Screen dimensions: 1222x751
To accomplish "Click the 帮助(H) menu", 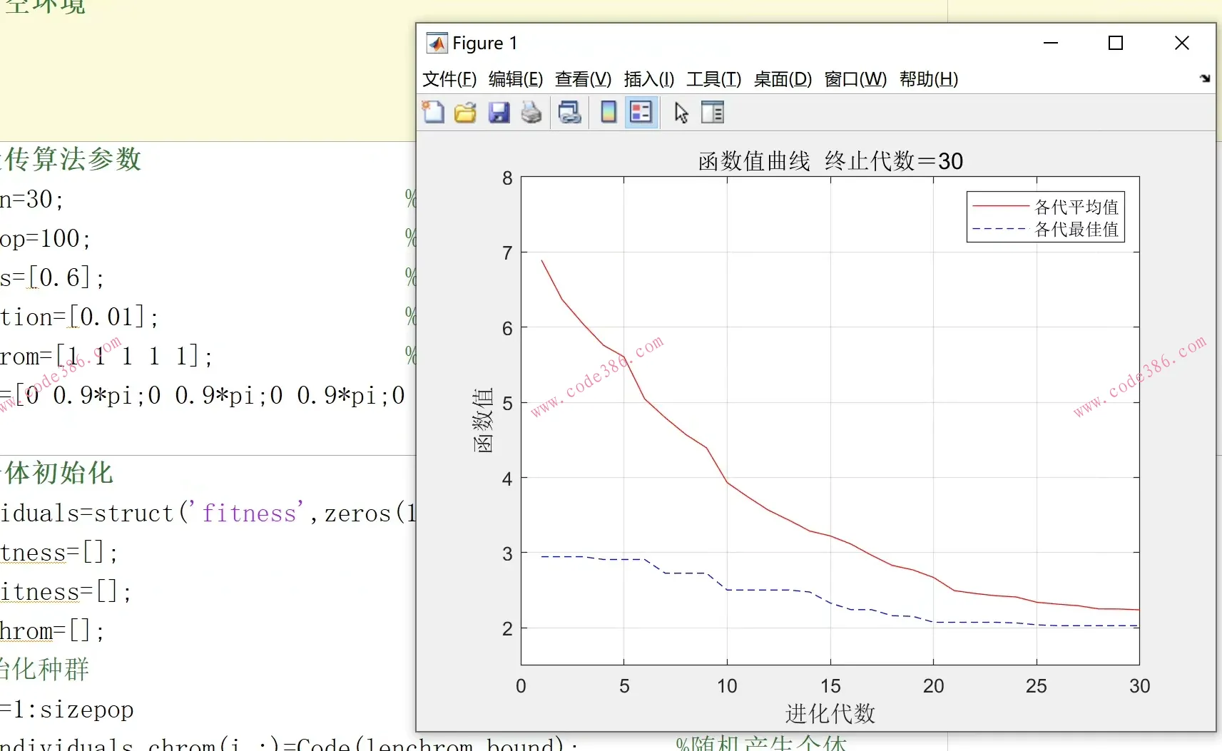I will tap(928, 79).
